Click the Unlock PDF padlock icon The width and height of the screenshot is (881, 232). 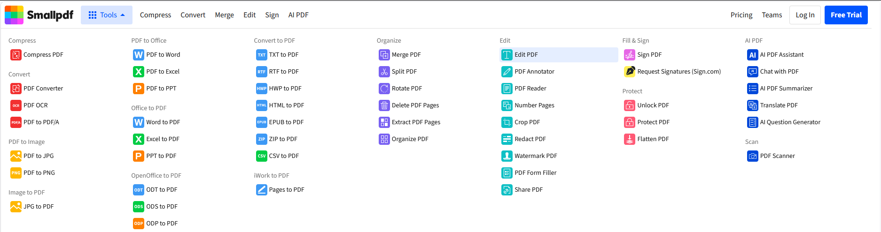(630, 105)
